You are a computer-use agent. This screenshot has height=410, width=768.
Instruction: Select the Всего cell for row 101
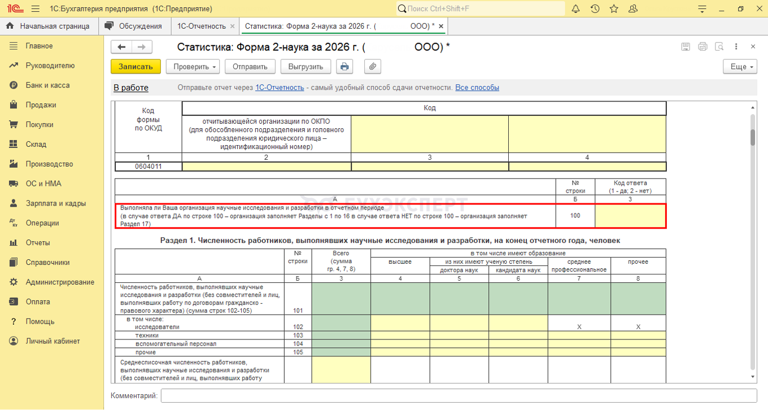(x=341, y=299)
